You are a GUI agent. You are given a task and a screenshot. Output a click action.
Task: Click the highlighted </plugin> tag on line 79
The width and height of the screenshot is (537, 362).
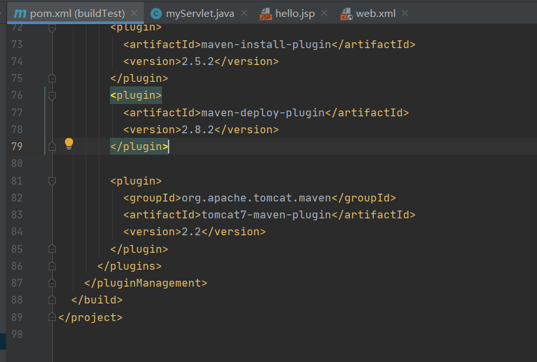[x=139, y=147]
